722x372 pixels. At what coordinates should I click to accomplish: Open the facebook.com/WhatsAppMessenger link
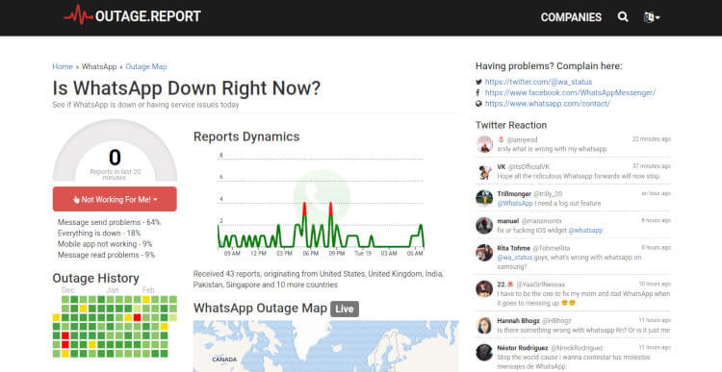(x=570, y=93)
